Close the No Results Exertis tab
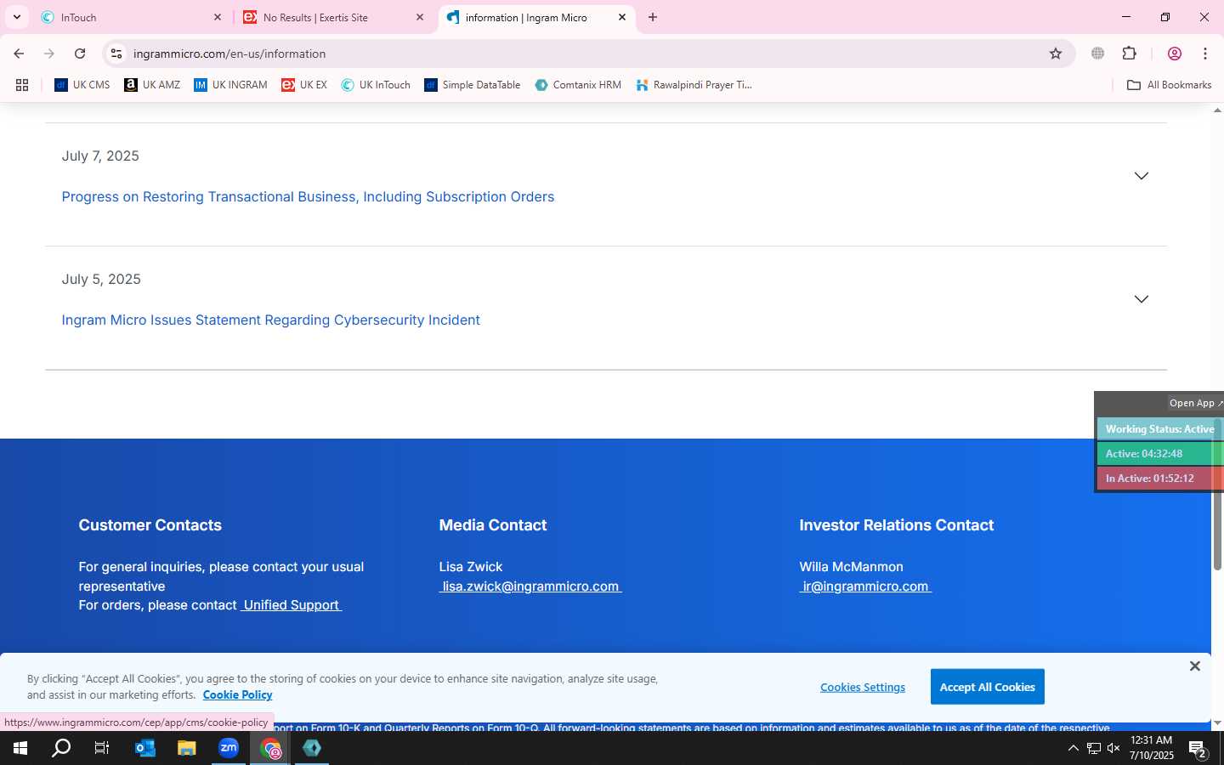1224x765 pixels. [419, 17]
